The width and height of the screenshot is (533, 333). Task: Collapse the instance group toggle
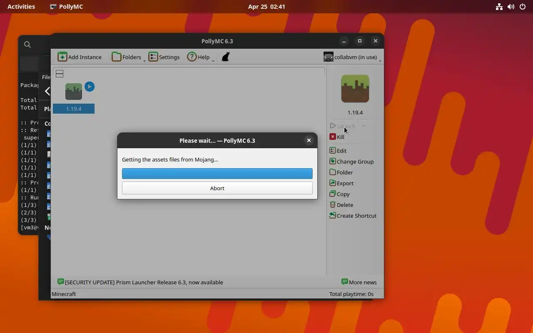pyautogui.click(x=60, y=74)
